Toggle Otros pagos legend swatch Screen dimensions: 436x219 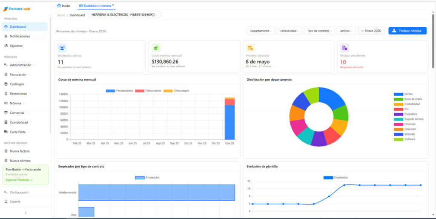click(168, 91)
